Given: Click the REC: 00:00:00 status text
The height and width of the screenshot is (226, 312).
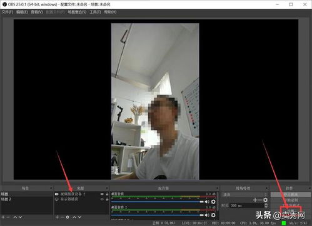Looking at the screenshot, I should point(223,223).
